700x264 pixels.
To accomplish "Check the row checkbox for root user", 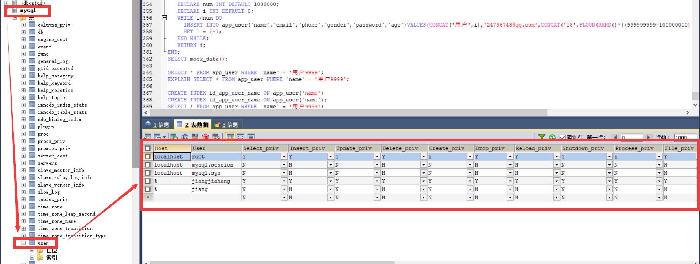I will (148, 156).
